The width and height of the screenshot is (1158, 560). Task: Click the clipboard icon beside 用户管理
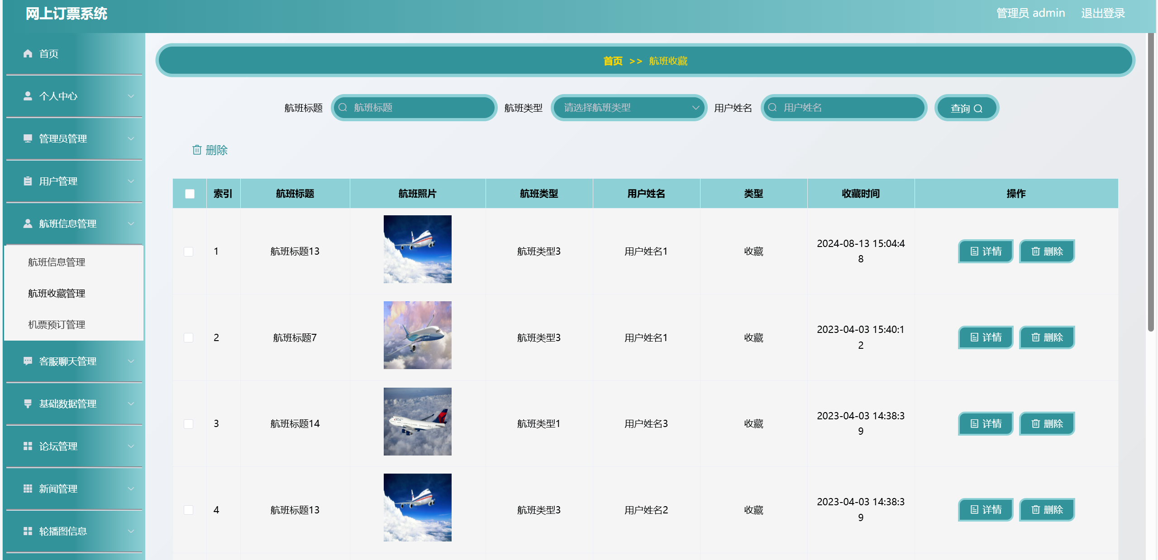pos(28,181)
